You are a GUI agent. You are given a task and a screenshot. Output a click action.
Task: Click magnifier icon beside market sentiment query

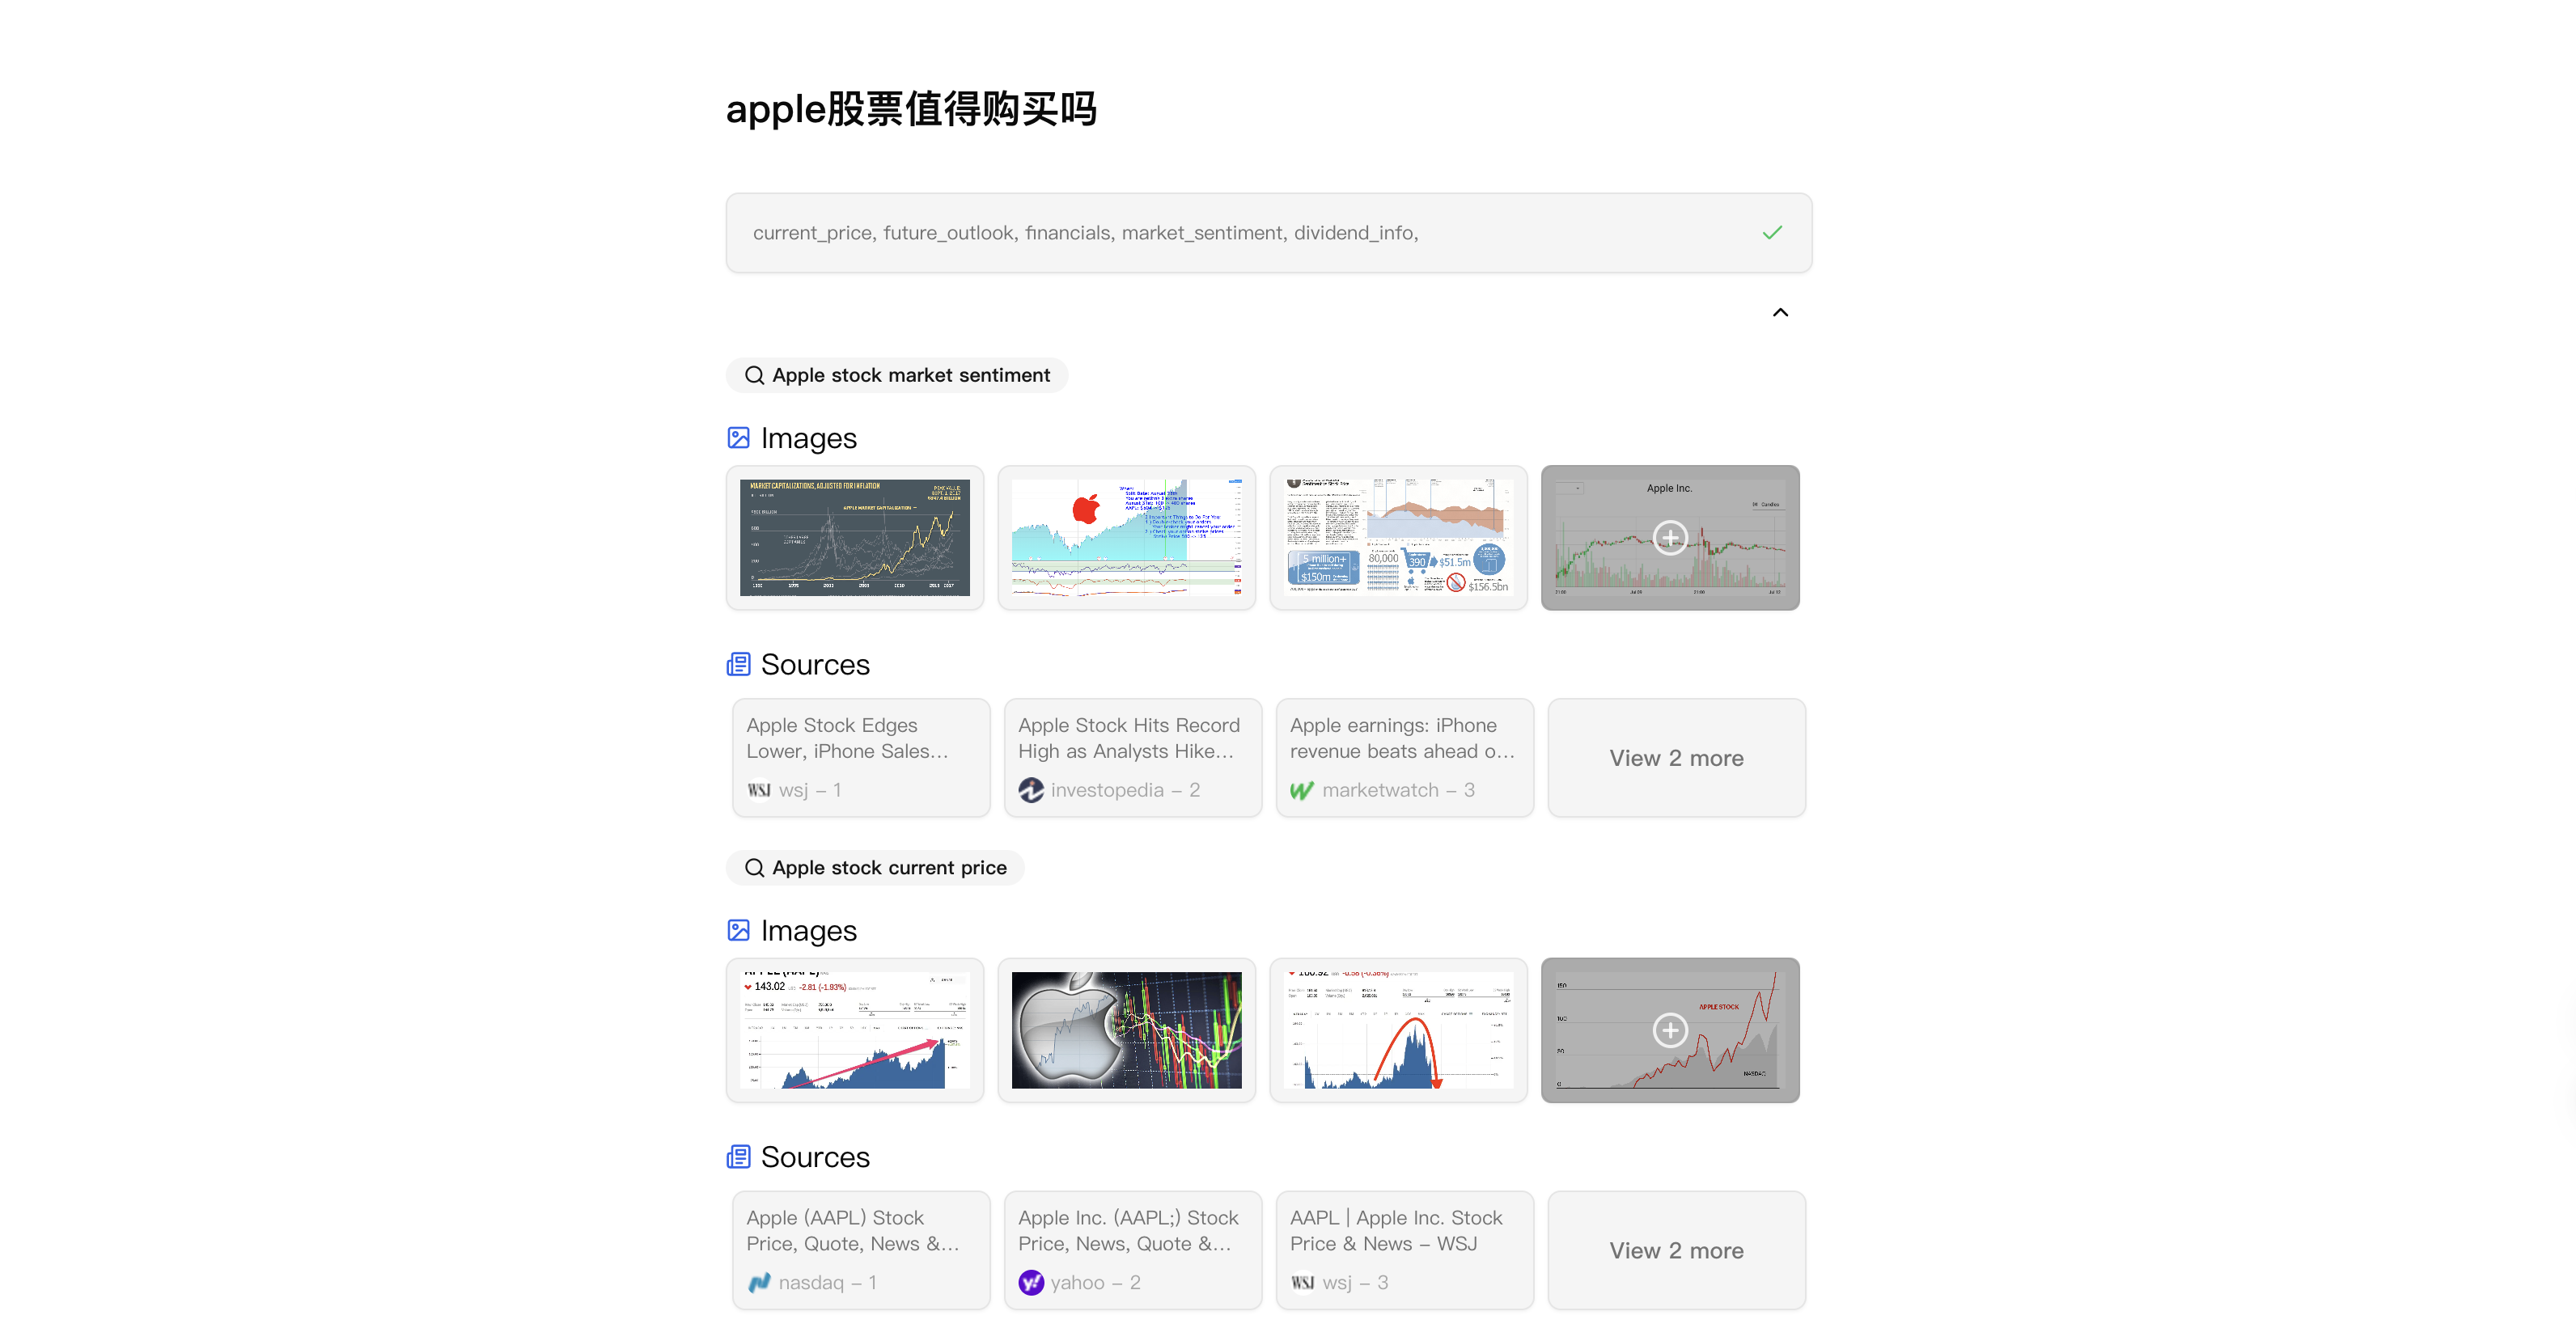tap(754, 375)
